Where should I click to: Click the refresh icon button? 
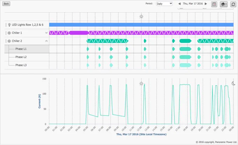coord(233,4)
